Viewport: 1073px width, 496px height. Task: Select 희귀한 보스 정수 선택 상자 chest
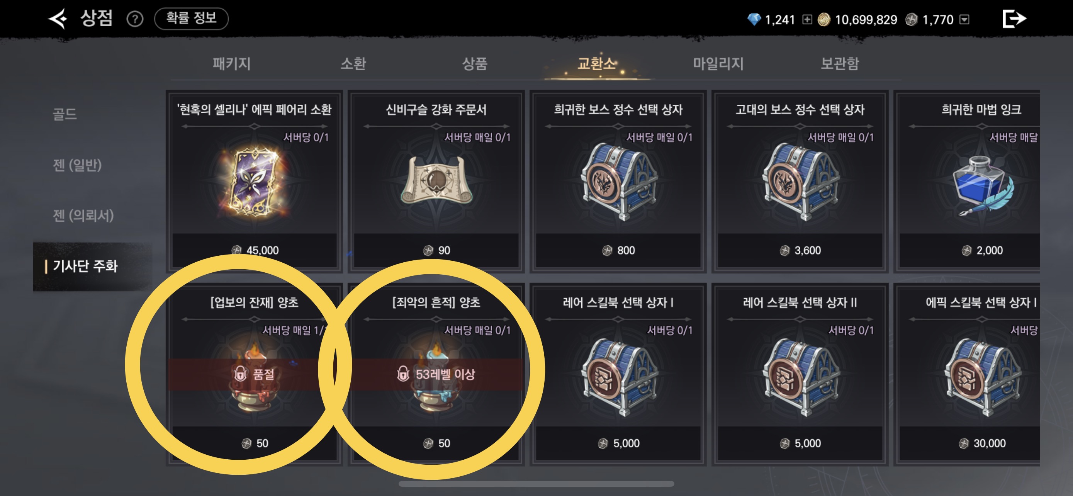point(618,182)
